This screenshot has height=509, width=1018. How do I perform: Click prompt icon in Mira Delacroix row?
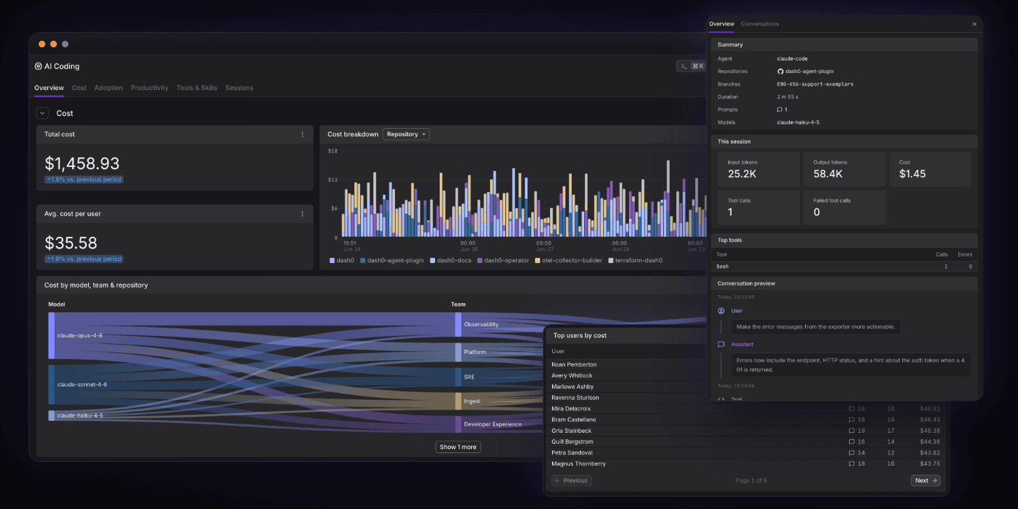point(852,408)
